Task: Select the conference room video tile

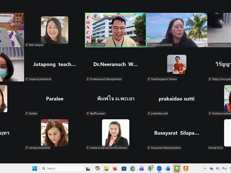Action: pyautogui.click(x=12, y=30)
